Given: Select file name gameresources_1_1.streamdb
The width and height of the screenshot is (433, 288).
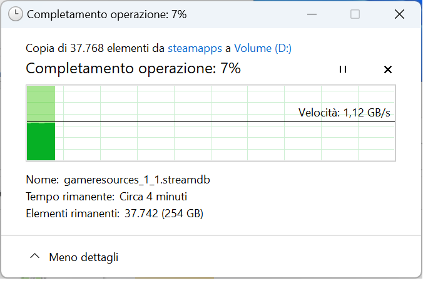Looking at the screenshot, I should click(x=136, y=180).
